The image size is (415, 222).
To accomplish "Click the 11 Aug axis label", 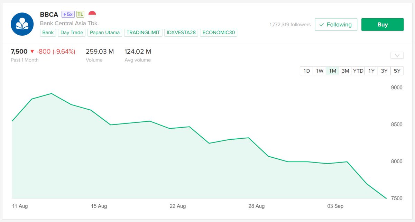I will pos(20,206).
